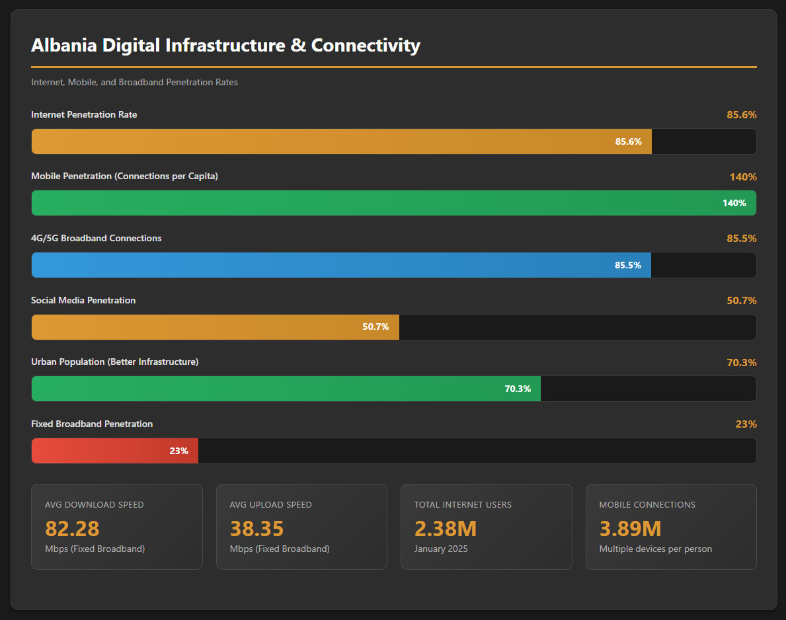Click the Fixed Broadband Penetration label
The width and height of the screenshot is (786, 620).
click(92, 424)
